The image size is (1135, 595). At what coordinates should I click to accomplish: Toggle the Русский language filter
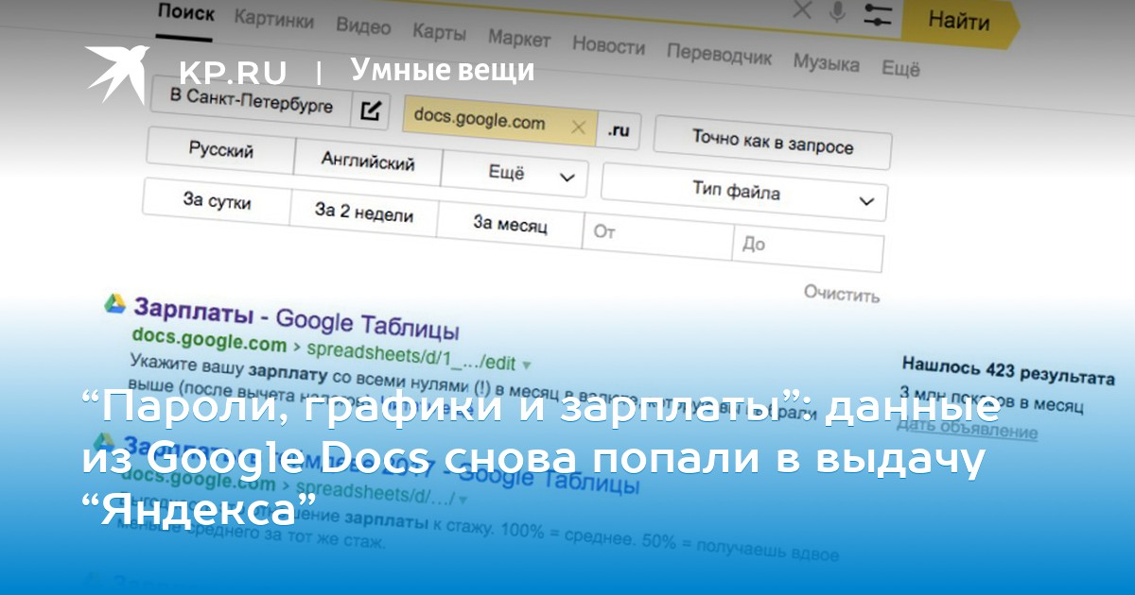(x=220, y=151)
